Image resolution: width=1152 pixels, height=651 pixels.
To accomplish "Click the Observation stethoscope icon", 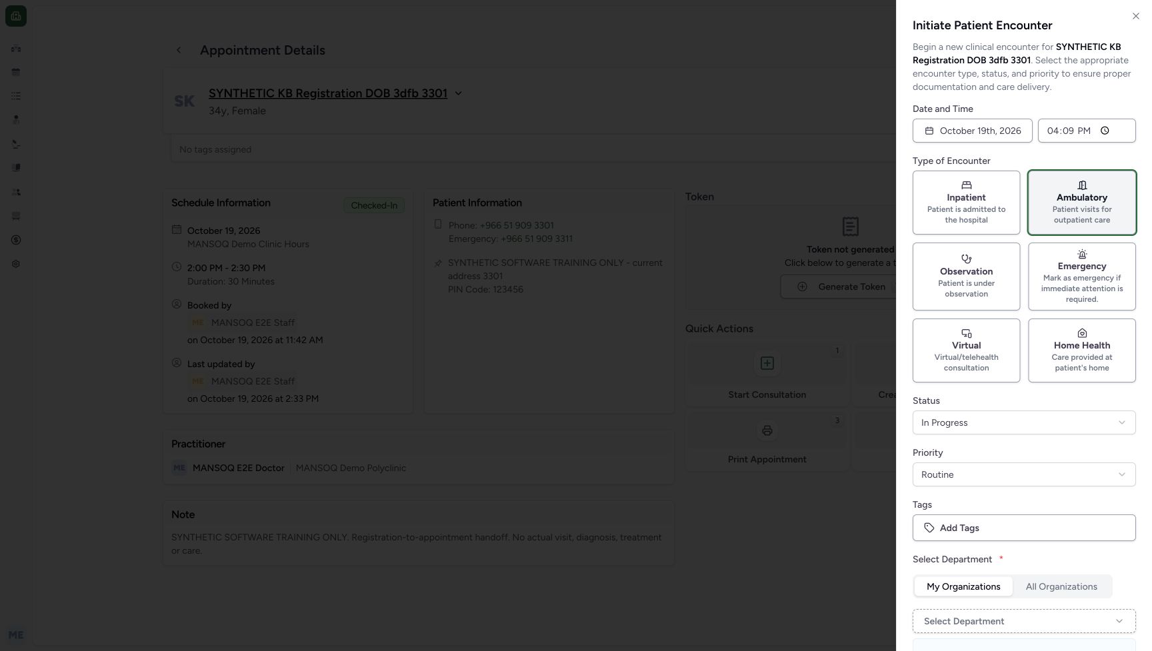I will (x=967, y=259).
